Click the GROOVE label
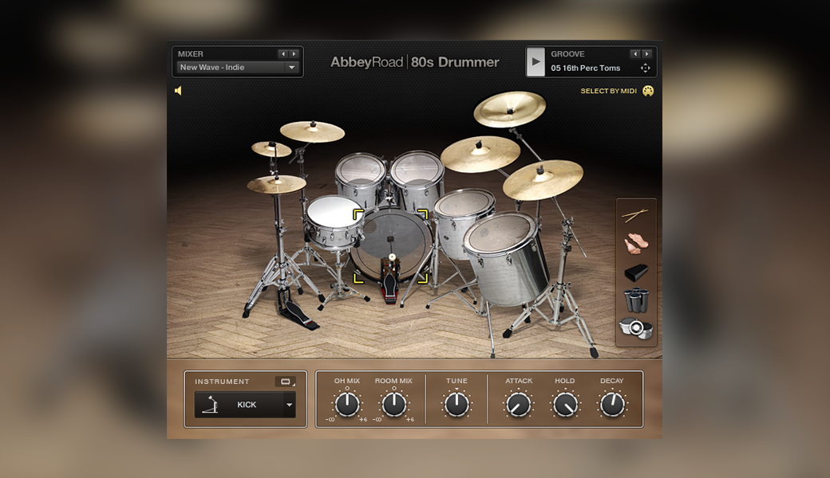Viewport: 830px width, 478px height. pyautogui.click(x=567, y=54)
